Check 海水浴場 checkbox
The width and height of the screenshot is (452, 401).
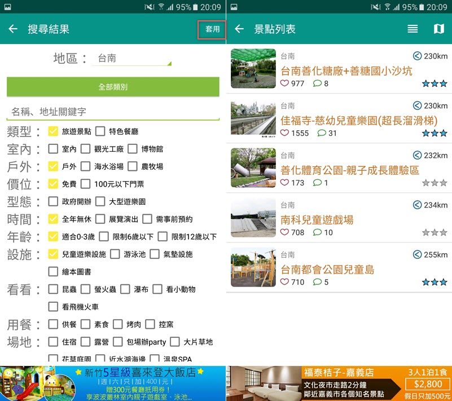[85, 166]
